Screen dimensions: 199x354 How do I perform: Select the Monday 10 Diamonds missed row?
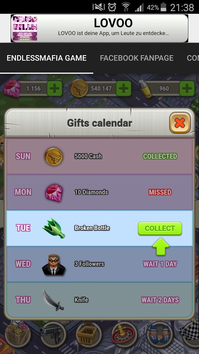[99, 192]
